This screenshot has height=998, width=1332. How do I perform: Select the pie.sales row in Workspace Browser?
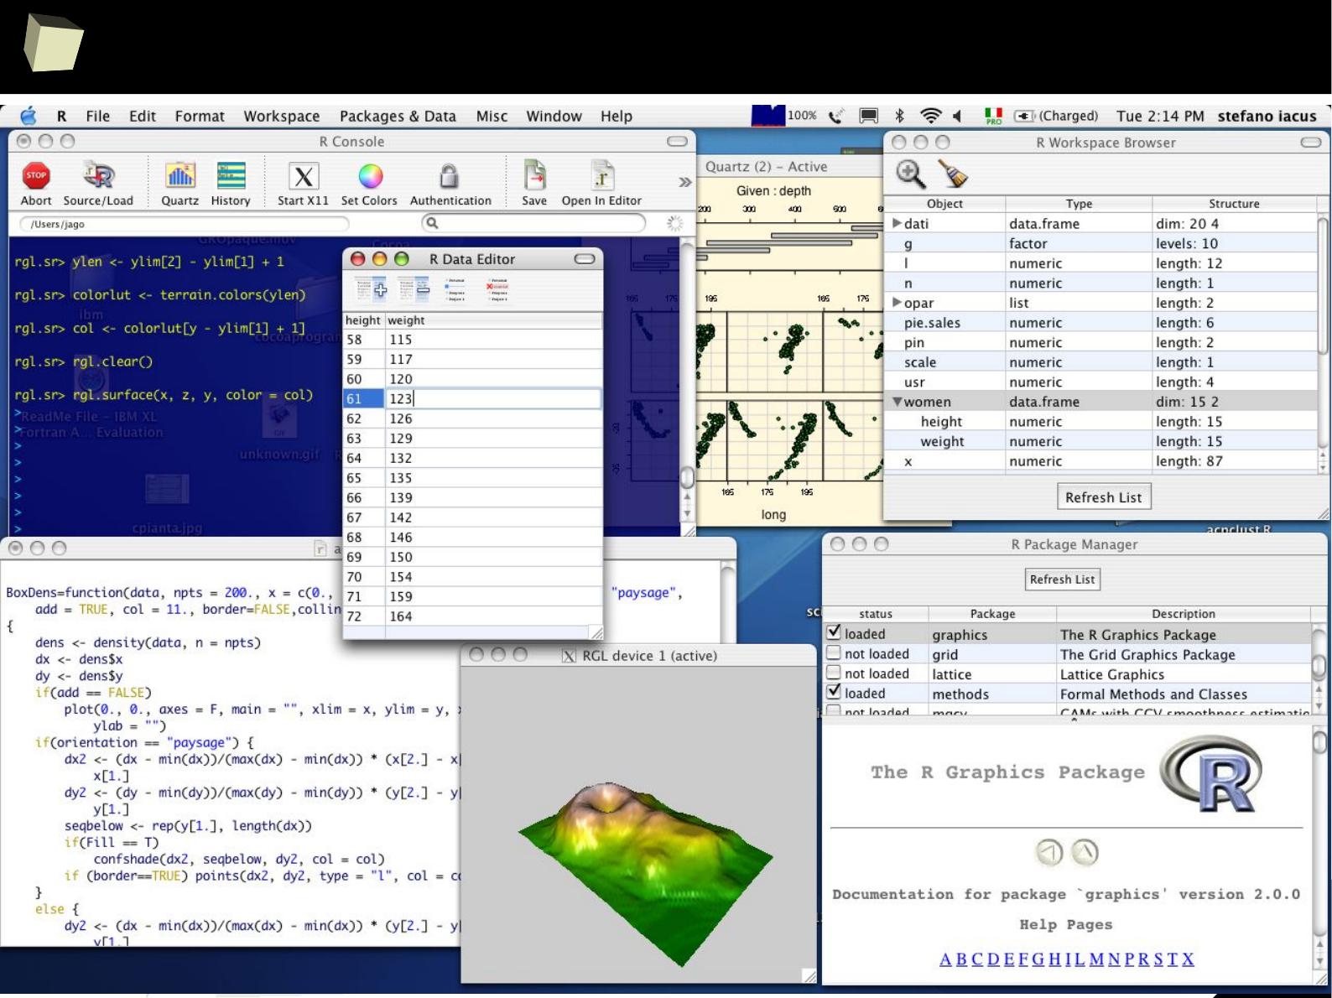pyautogui.click(x=1101, y=323)
